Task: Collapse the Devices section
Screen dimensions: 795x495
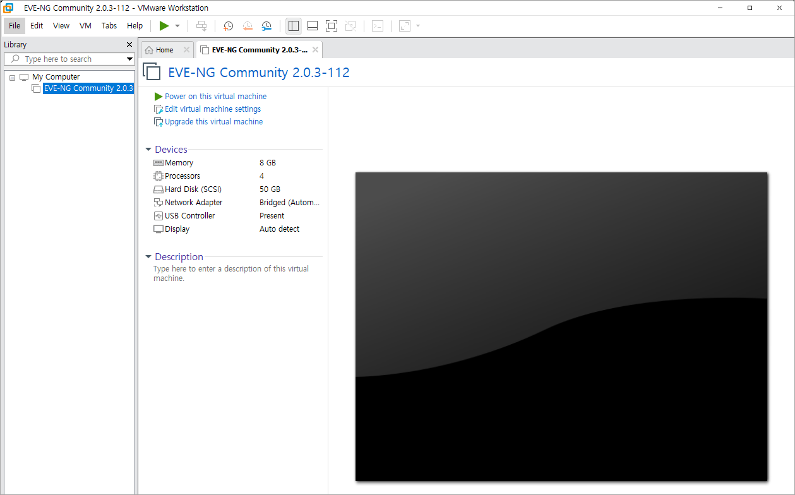Action: [x=148, y=150]
